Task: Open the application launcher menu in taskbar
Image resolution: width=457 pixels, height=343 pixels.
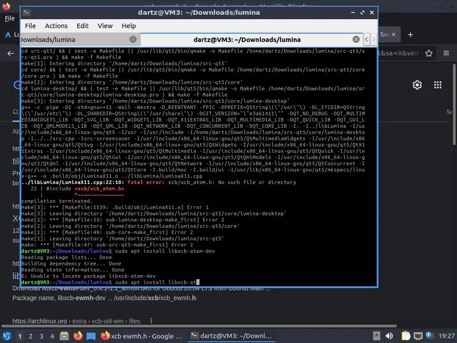Action: (7, 336)
